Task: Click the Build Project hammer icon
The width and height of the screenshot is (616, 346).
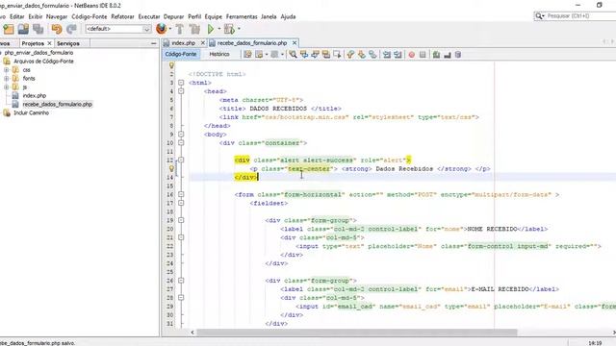Action: pyautogui.click(x=180, y=29)
